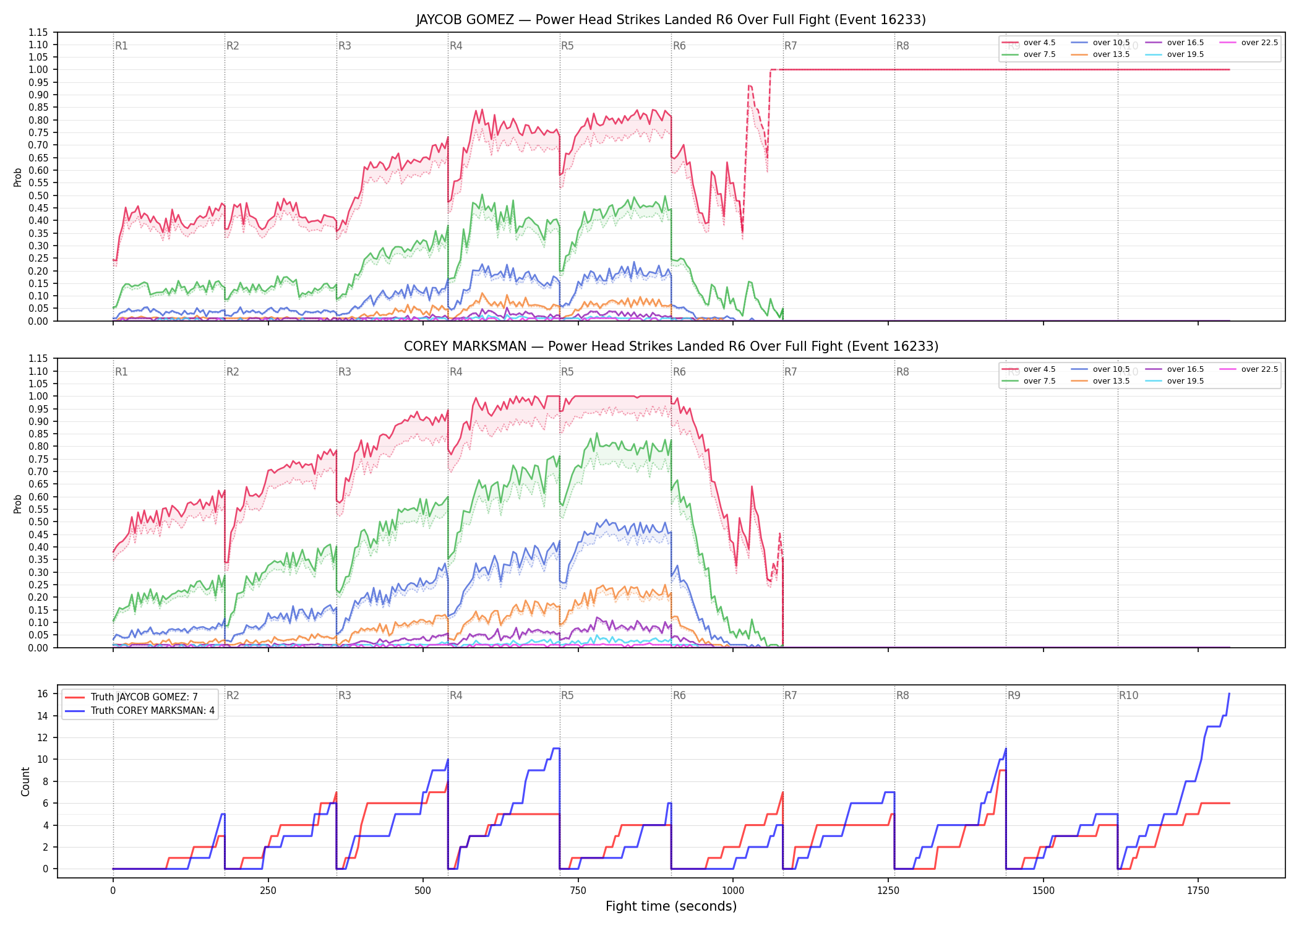Click the JAYCOB GOMEZ chart title
Viewport: 1299px width, 928px height.
pos(671,20)
